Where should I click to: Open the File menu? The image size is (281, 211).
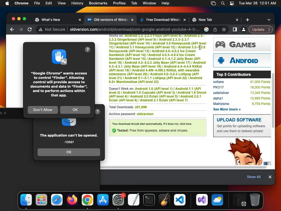[x=37, y=3]
